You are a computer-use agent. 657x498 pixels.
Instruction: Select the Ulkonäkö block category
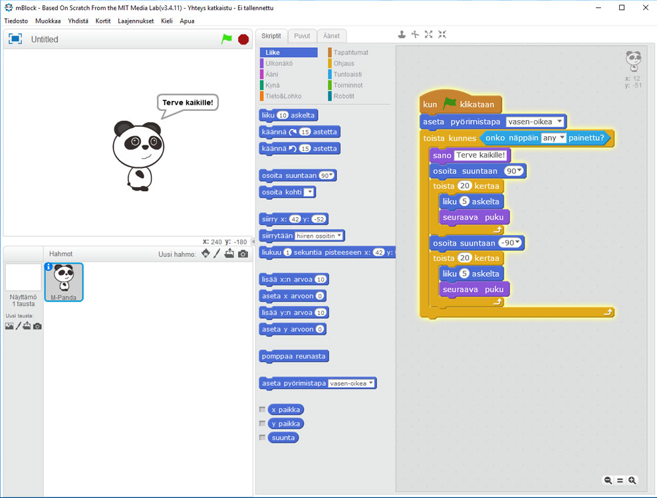tap(279, 64)
